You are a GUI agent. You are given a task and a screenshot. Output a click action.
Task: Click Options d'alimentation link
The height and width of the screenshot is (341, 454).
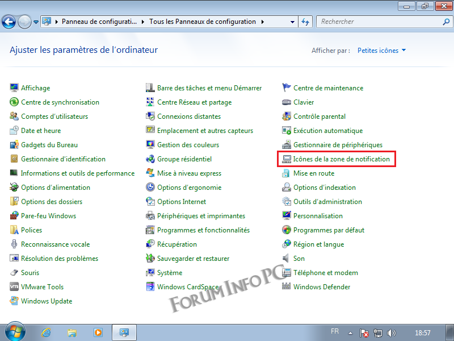[56, 188]
